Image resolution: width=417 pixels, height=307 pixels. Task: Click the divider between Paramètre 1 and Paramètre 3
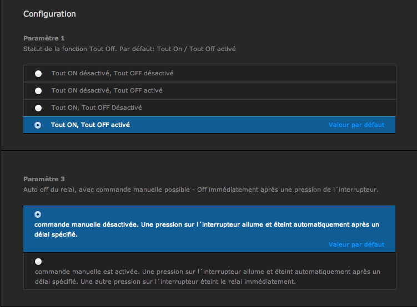[x=208, y=150]
